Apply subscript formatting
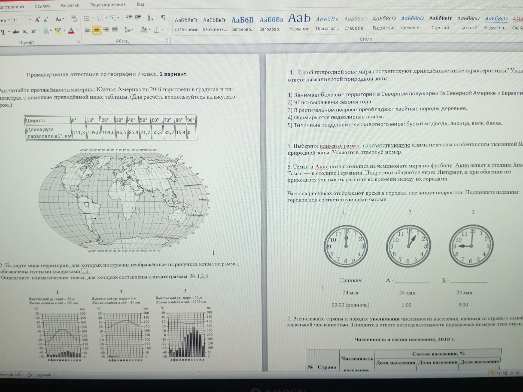This screenshot has height=392, width=523. tap(25, 32)
